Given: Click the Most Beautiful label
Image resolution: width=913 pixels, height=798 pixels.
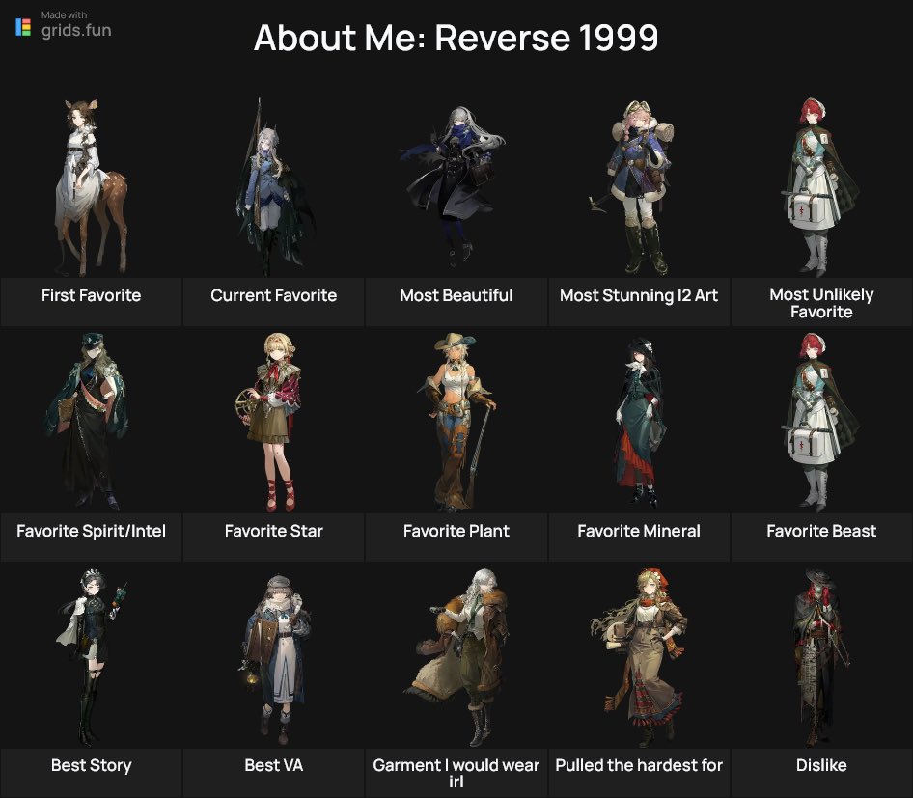Looking at the screenshot, I should pos(456,295).
